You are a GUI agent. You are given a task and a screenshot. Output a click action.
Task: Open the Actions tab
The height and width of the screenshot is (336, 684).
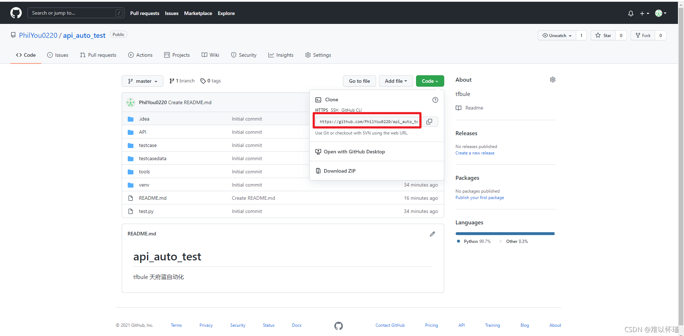[x=140, y=55]
